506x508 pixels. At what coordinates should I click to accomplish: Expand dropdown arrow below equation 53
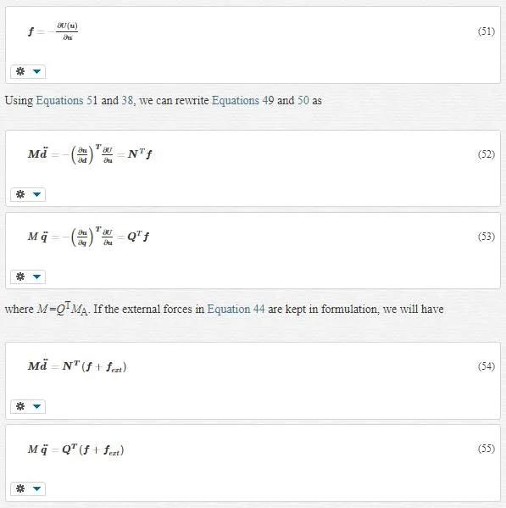tap(36, 276)
